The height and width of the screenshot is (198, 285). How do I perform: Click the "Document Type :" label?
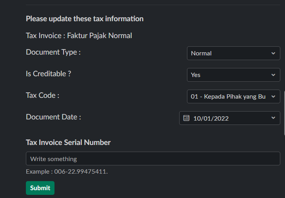pos(53,52)
